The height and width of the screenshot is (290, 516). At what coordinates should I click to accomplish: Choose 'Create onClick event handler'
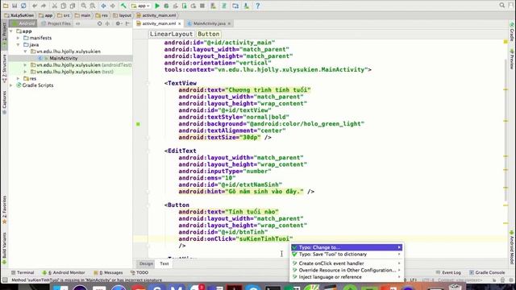[347, 263]
